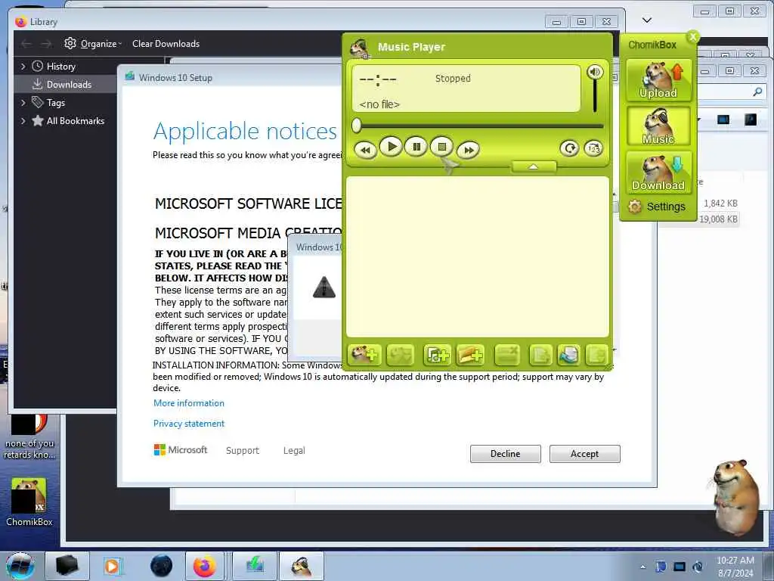
Task: Add folder to playlist icon
Action: (x=470, y=355)
